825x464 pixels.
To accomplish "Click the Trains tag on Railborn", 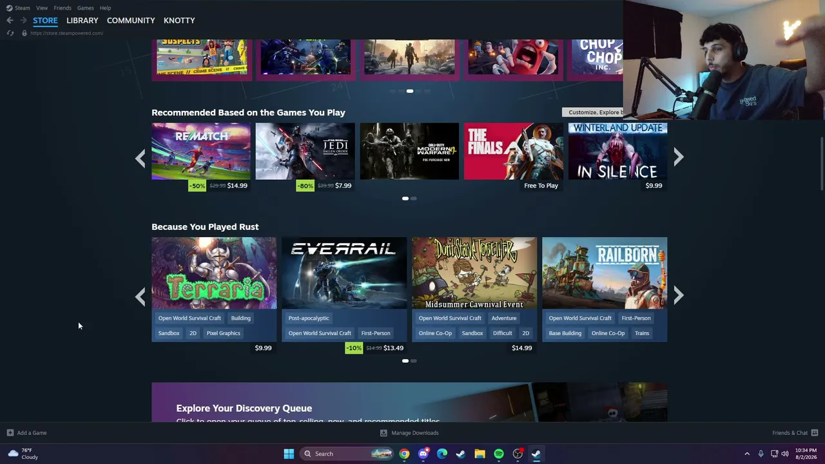I will click(x=642, y=333).
